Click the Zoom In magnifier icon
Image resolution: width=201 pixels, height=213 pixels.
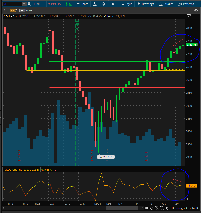coord(157,208)
